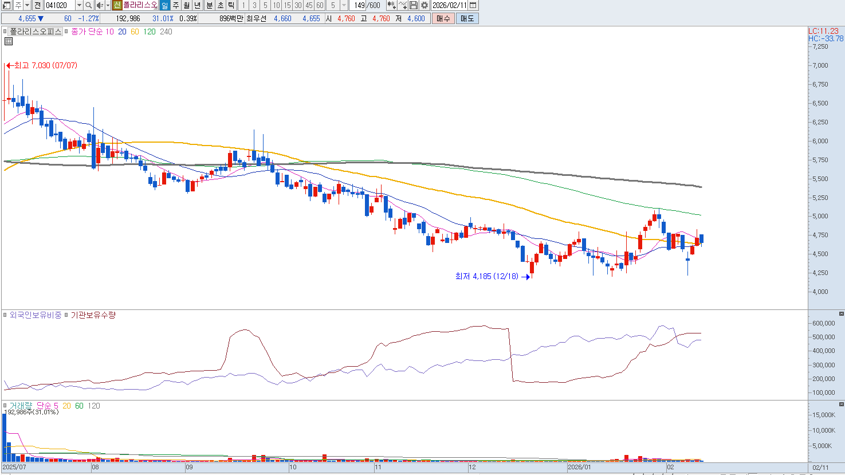Switch chart to weekly (주) period

tap(176, 5)
